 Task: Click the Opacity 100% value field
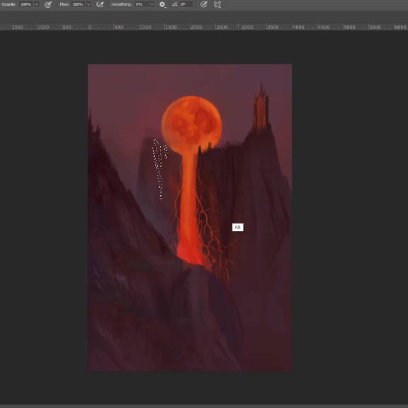[x=26, y=4]
